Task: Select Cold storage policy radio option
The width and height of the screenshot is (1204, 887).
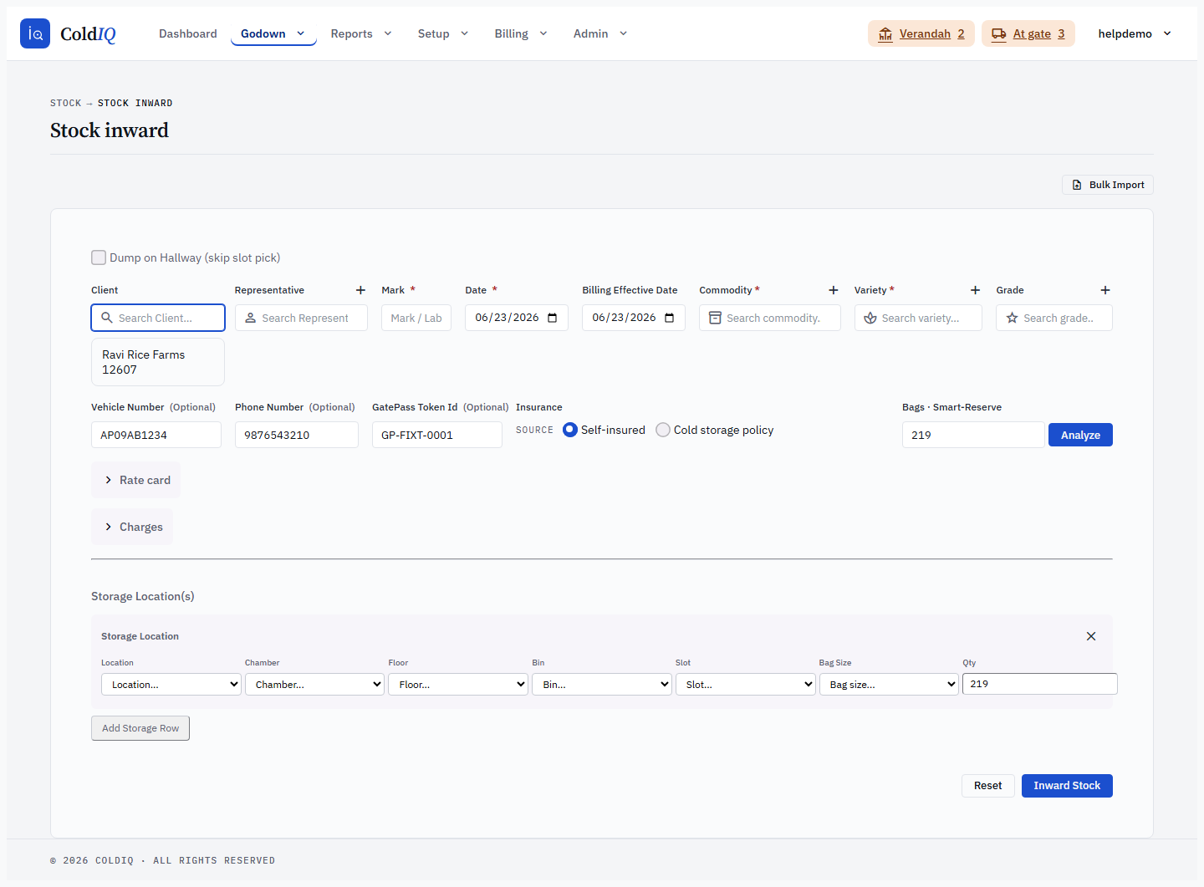Action: [x=663, y=430]
